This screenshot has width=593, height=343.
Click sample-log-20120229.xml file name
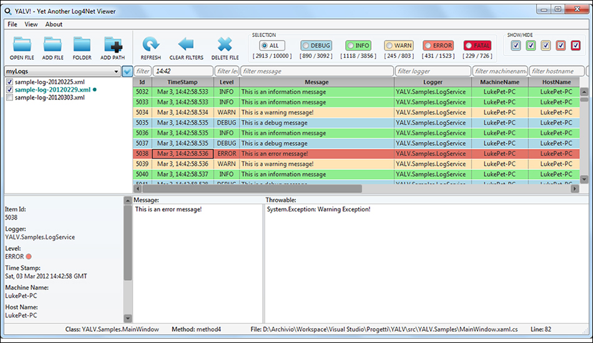(x=52, y=90)
